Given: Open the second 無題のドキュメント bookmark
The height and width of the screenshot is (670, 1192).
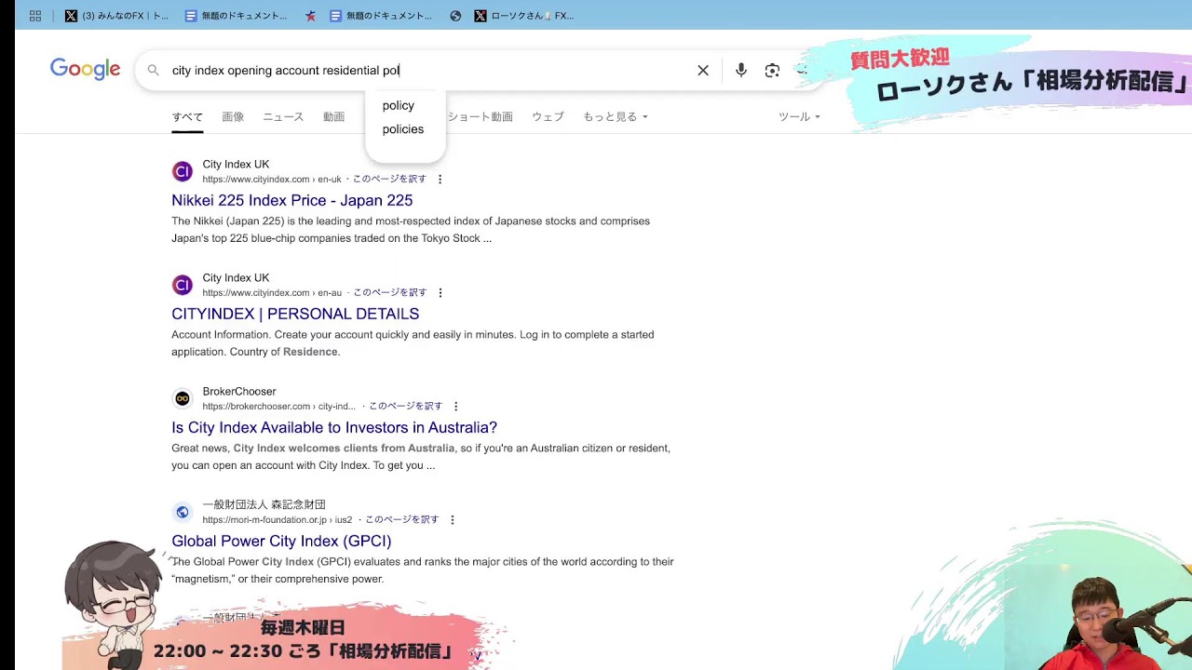Looking at the screenshot, I should pyautogui.click(x=381, y=16).
